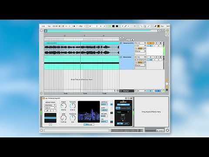Click the bottom square icon beside value boxes
The image size is (209, 157).
pos(111,122)
